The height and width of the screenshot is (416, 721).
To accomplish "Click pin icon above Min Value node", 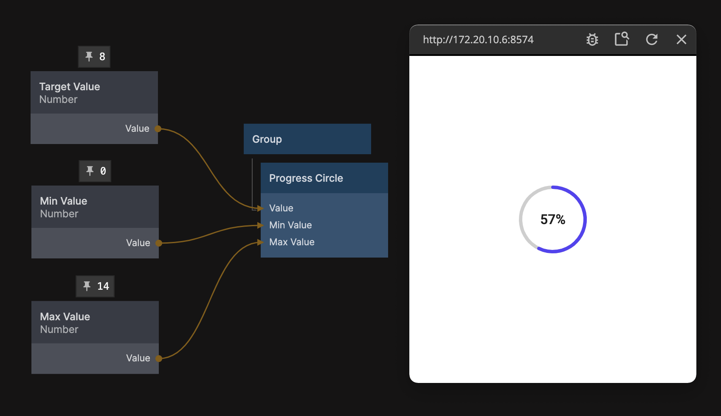I will click(90, 171).
